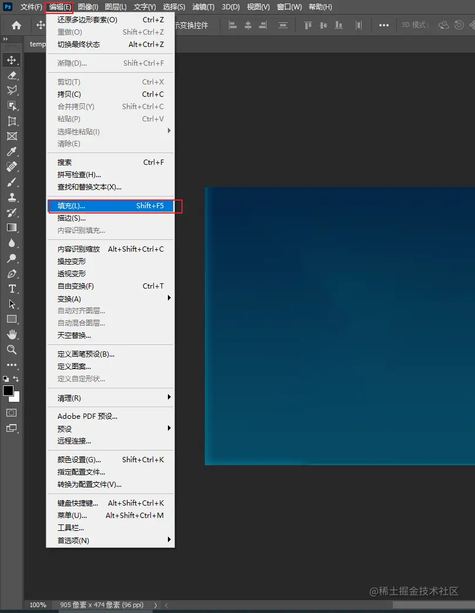Toggle Quick Mask mode
This screenshot has width=475, height=613.
coord(12,413)
